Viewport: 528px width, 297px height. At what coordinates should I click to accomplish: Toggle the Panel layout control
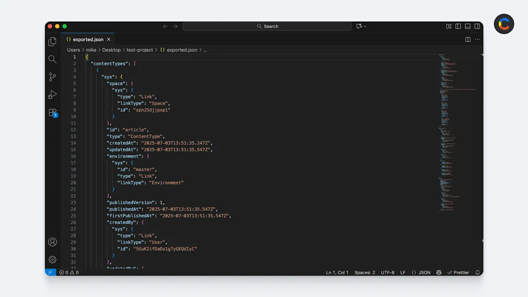click(467, 26)
